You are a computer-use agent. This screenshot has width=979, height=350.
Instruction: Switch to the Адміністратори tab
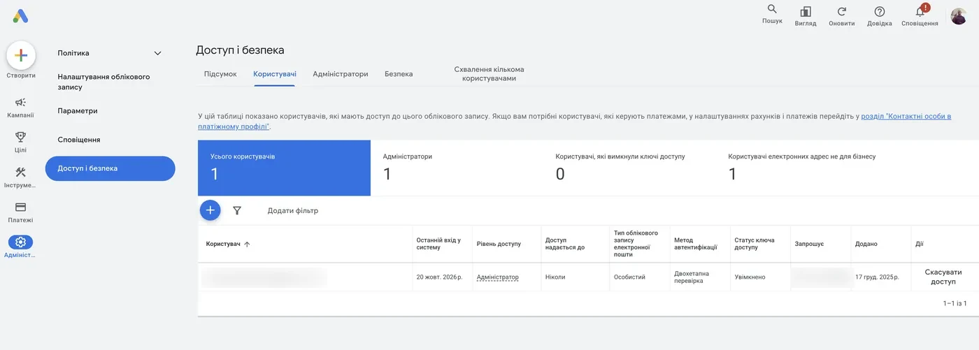tap(341, 74)
